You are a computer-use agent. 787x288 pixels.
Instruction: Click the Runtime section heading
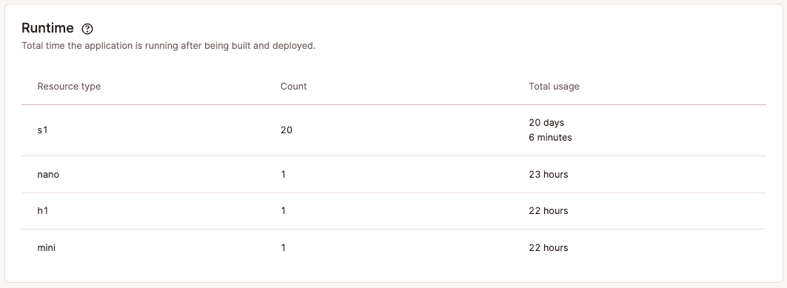point(47,28)
